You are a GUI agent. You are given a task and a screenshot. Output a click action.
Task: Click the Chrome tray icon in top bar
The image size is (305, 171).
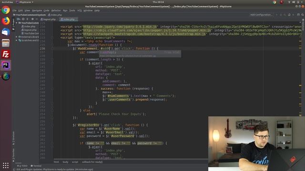(x=274, y=2)
